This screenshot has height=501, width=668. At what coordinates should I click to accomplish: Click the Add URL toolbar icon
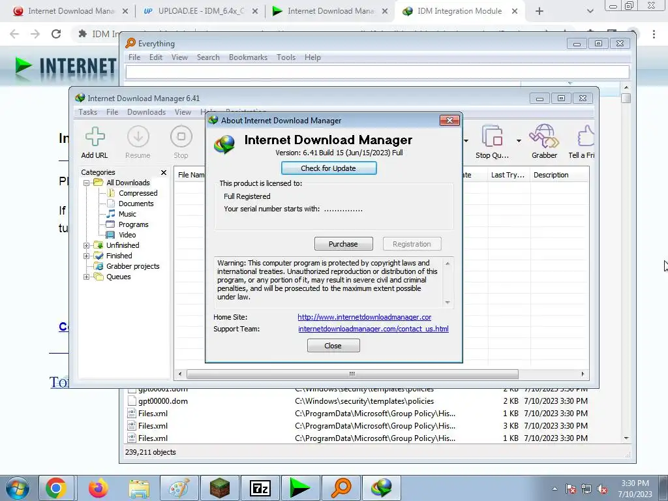(x=95, y=143)
